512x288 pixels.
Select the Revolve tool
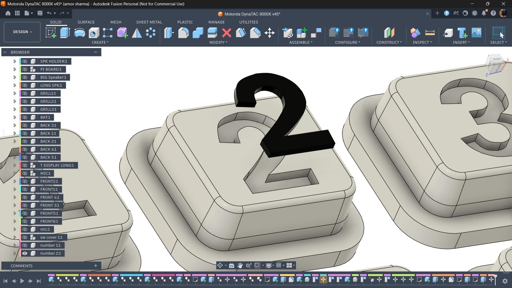[x=79, y=33]
